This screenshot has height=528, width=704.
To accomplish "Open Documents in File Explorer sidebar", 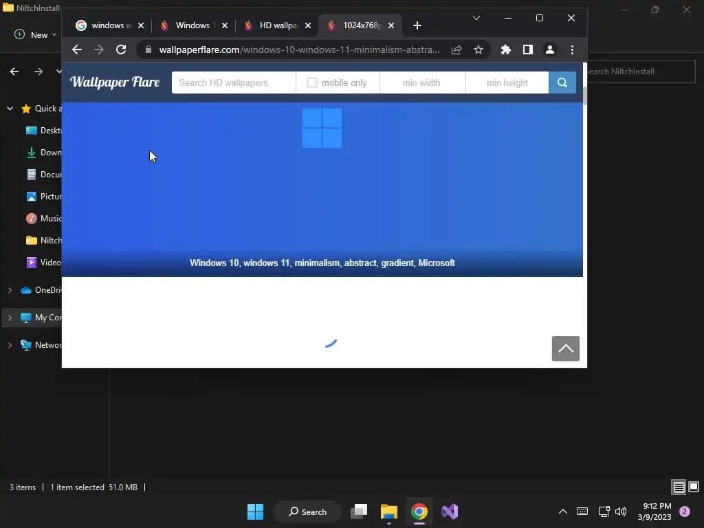I will click(43, 175).
